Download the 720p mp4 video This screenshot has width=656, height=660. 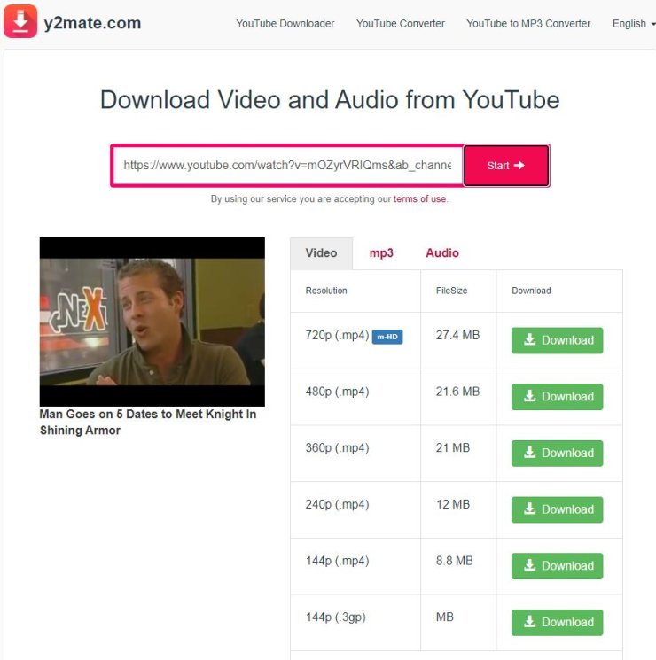click(x=557, y=340)
